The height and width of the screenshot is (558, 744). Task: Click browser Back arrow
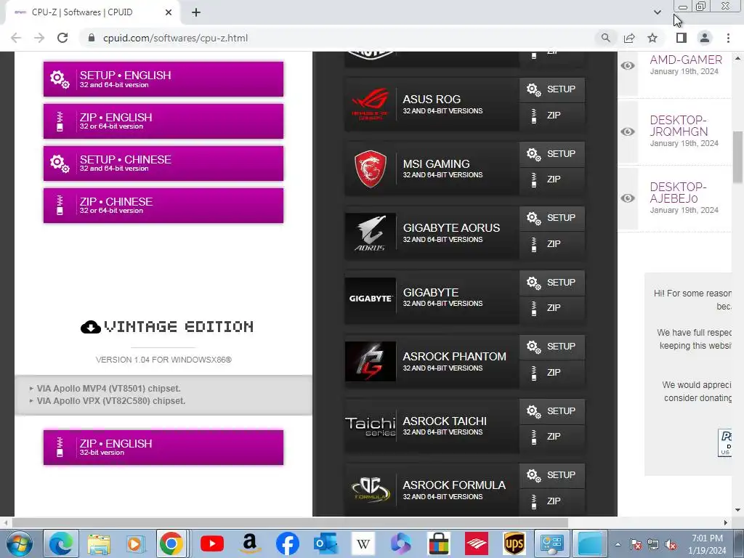(x=16, y=38)
